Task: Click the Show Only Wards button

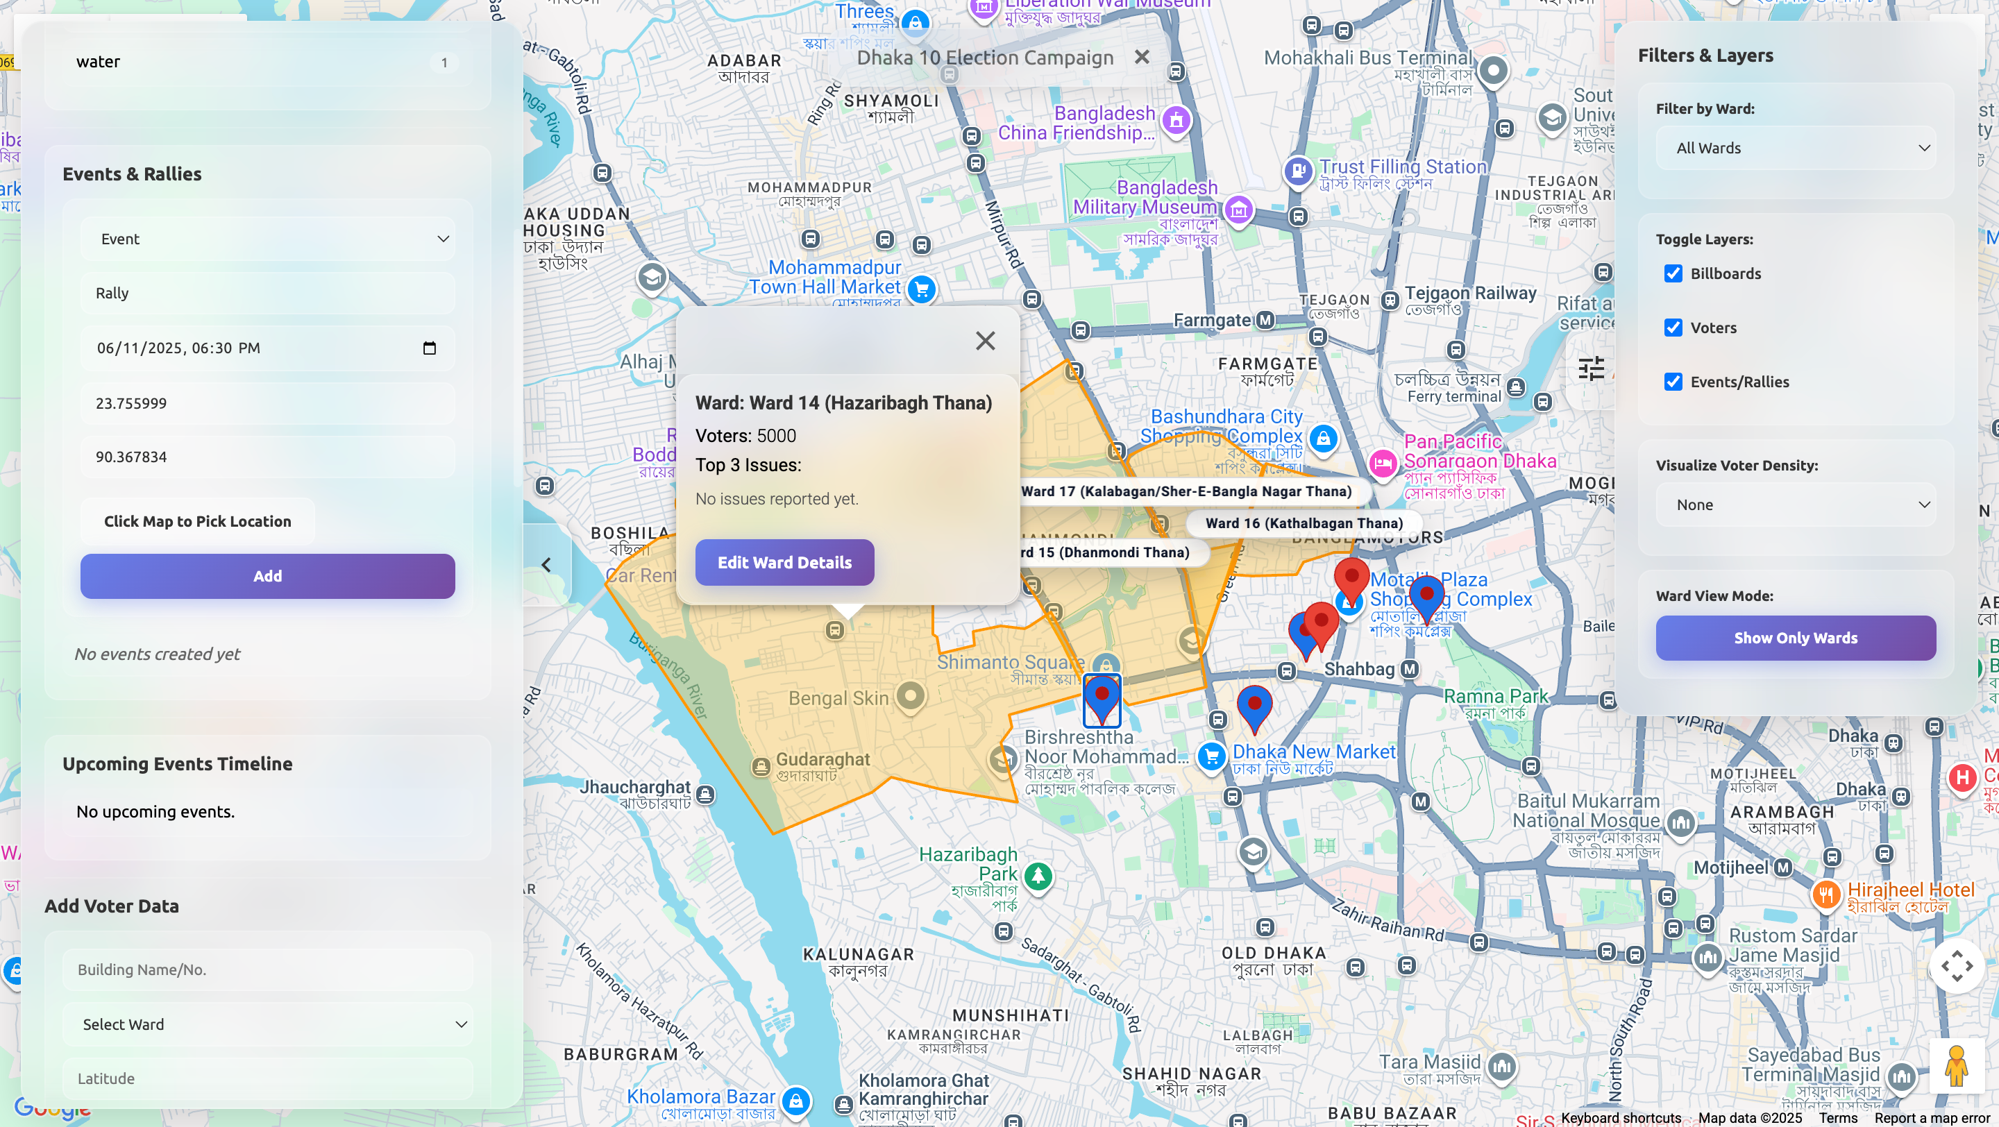Action: (x=1795, y=638)
